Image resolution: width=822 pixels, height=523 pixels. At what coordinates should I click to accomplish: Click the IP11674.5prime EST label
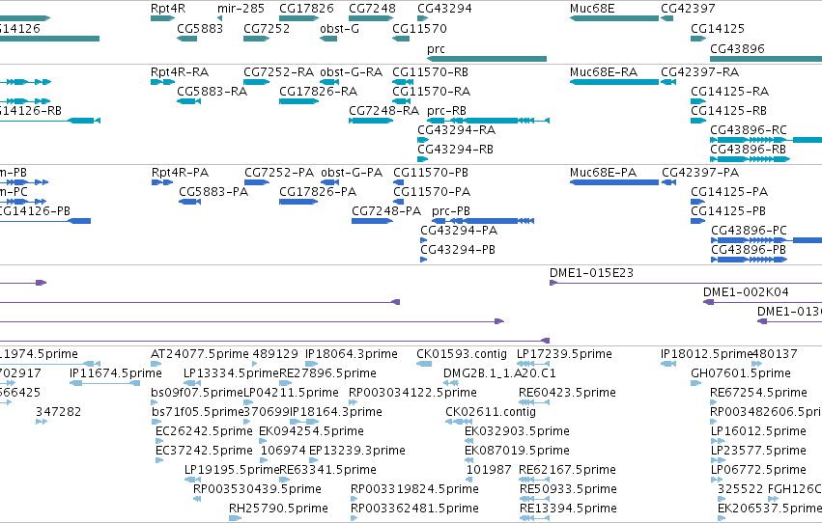click(115, 373)
